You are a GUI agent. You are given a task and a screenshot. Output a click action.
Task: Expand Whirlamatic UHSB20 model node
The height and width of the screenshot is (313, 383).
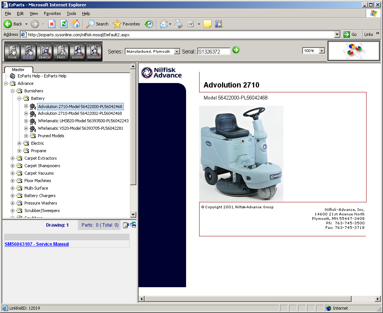[x=26, y=121]
